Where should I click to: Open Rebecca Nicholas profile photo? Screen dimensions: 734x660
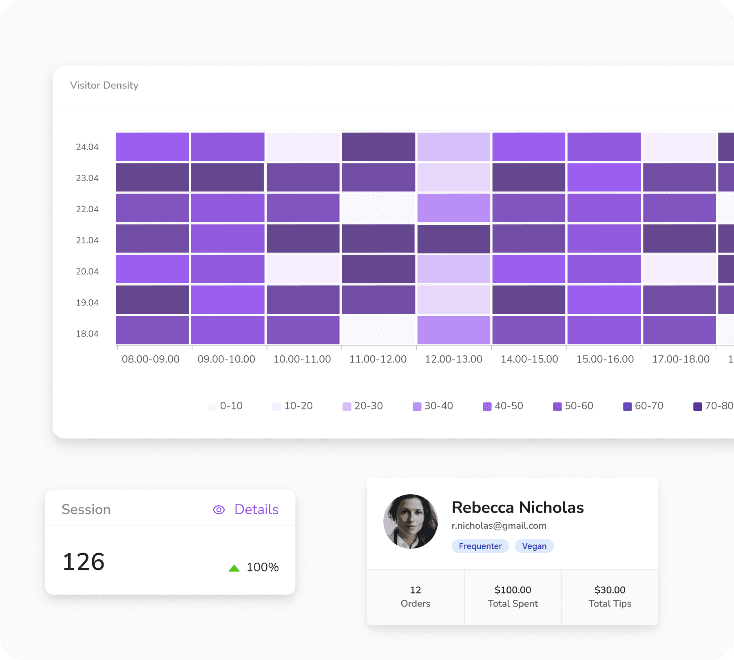411,521
